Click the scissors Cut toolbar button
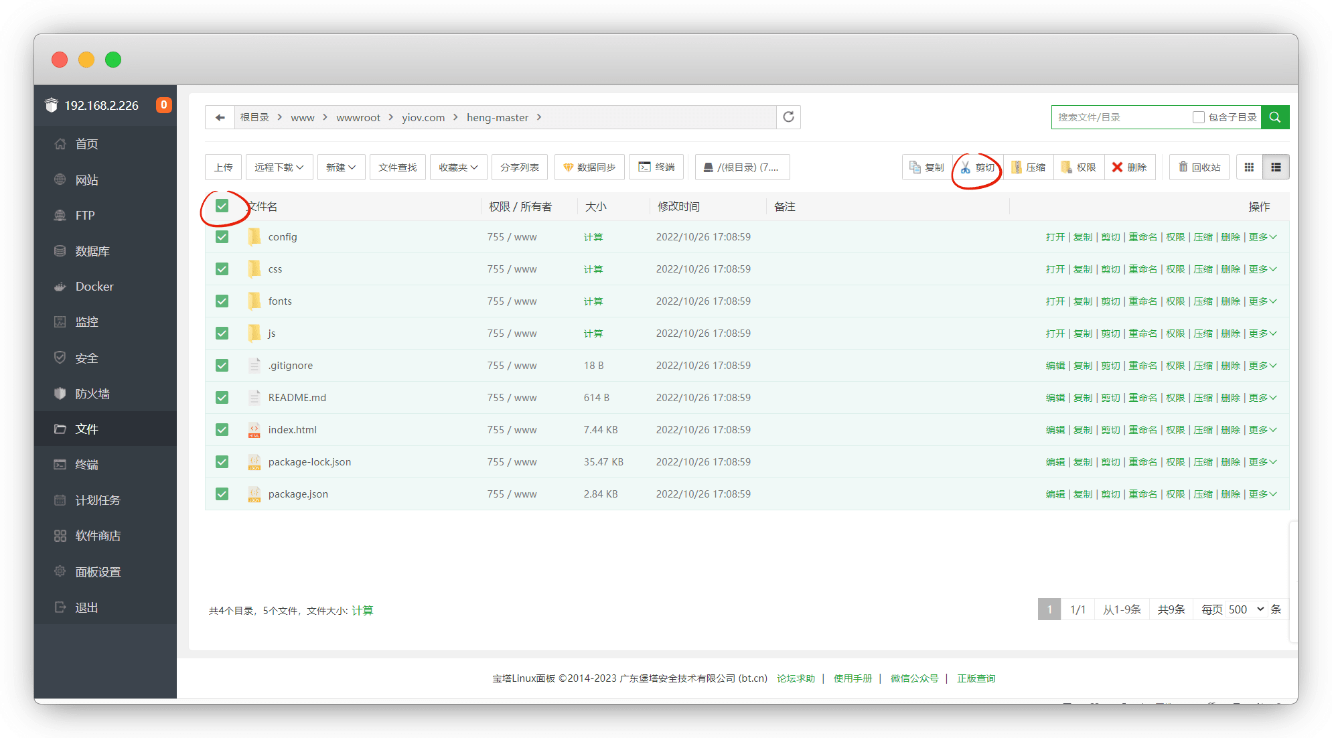This screenshot has height=738, width=1332. [977, 167]
